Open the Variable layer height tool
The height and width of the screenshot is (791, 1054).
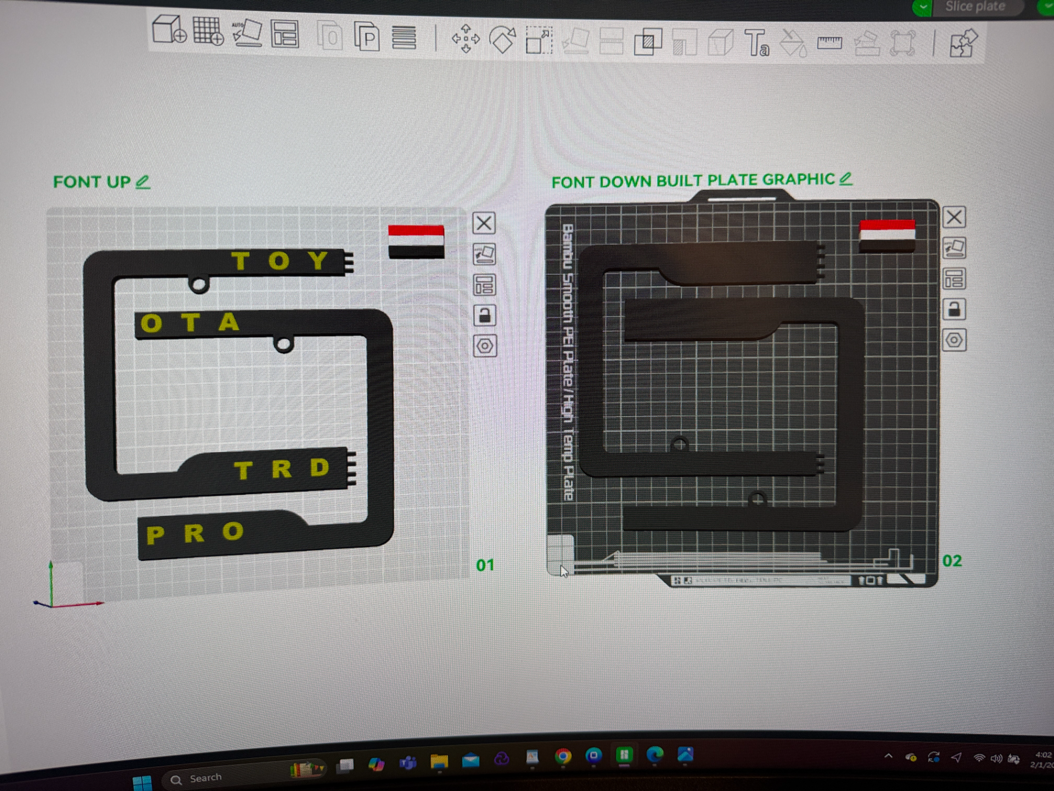[403, 38]
